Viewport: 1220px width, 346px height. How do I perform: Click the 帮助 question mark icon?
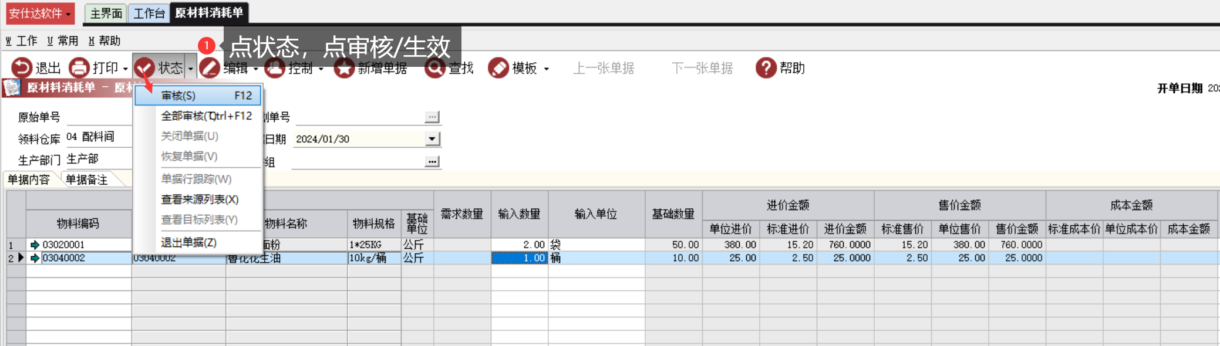(x=766, y=68)
